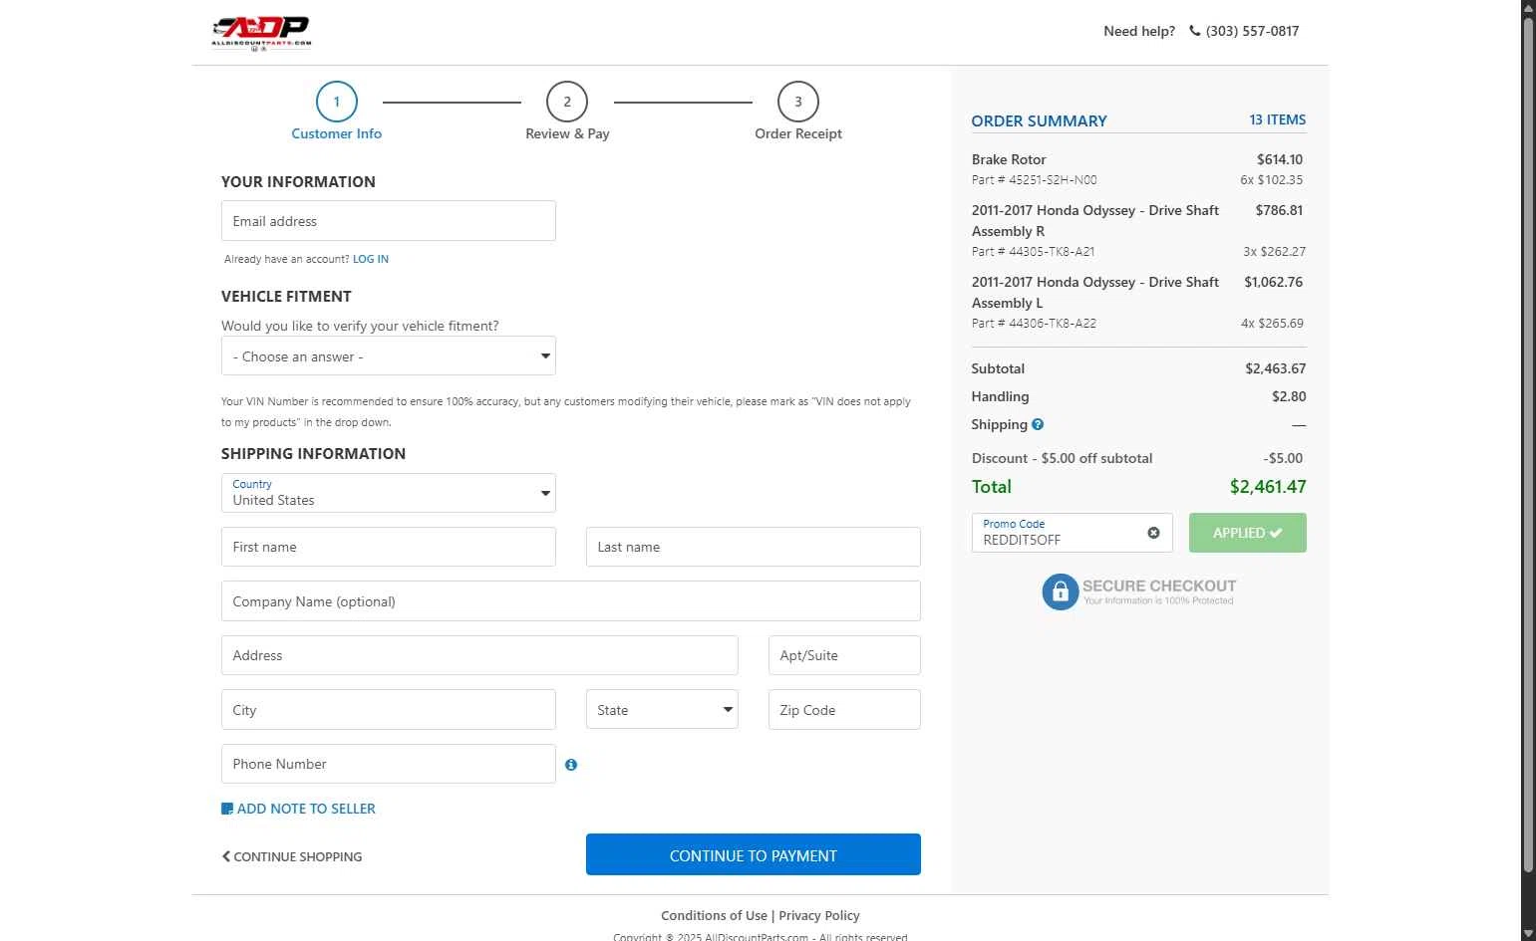Click the secure checkout lock icon
The width and height of the screenshot is (1536, 941).
[x=1061, y=591]
